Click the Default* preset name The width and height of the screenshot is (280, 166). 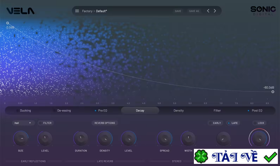click(101, 11)
